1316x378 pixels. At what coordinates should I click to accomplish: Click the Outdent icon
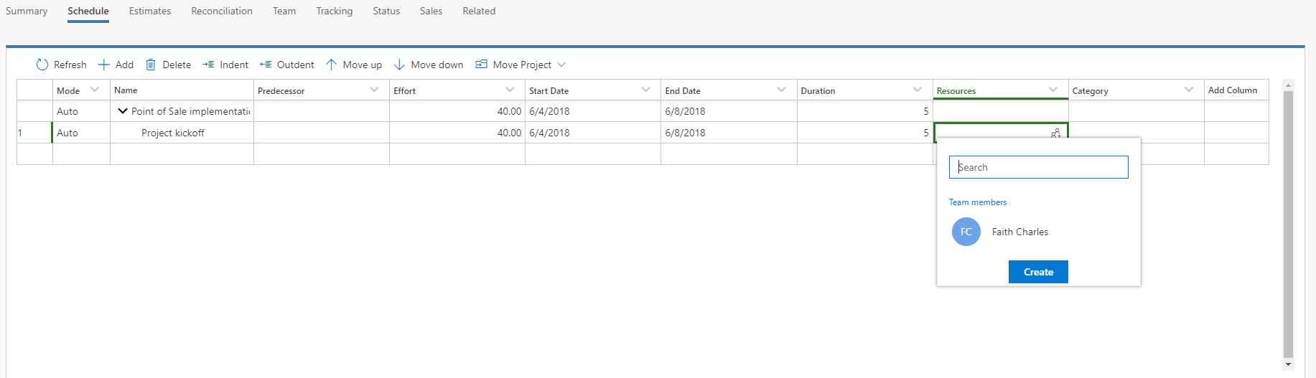click(266, 65)
